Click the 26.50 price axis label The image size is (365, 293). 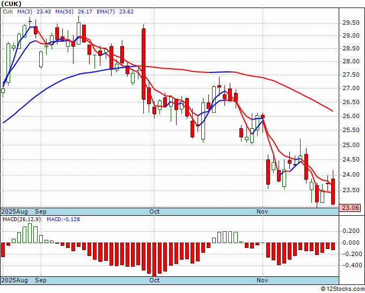[x=351, y=102]
